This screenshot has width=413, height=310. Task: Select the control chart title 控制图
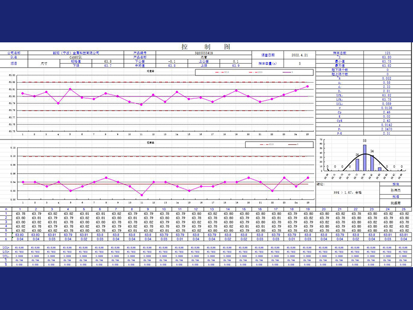205,47
